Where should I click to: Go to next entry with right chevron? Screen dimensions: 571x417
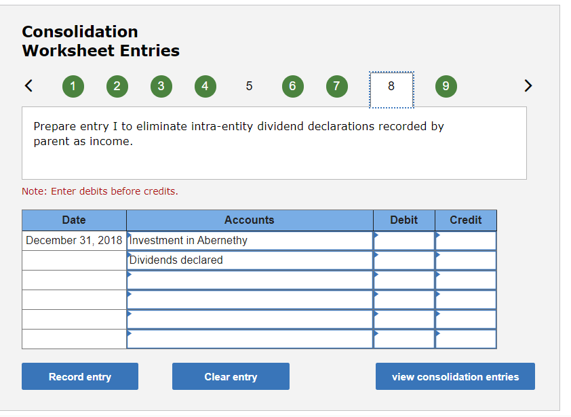[528, 86]
